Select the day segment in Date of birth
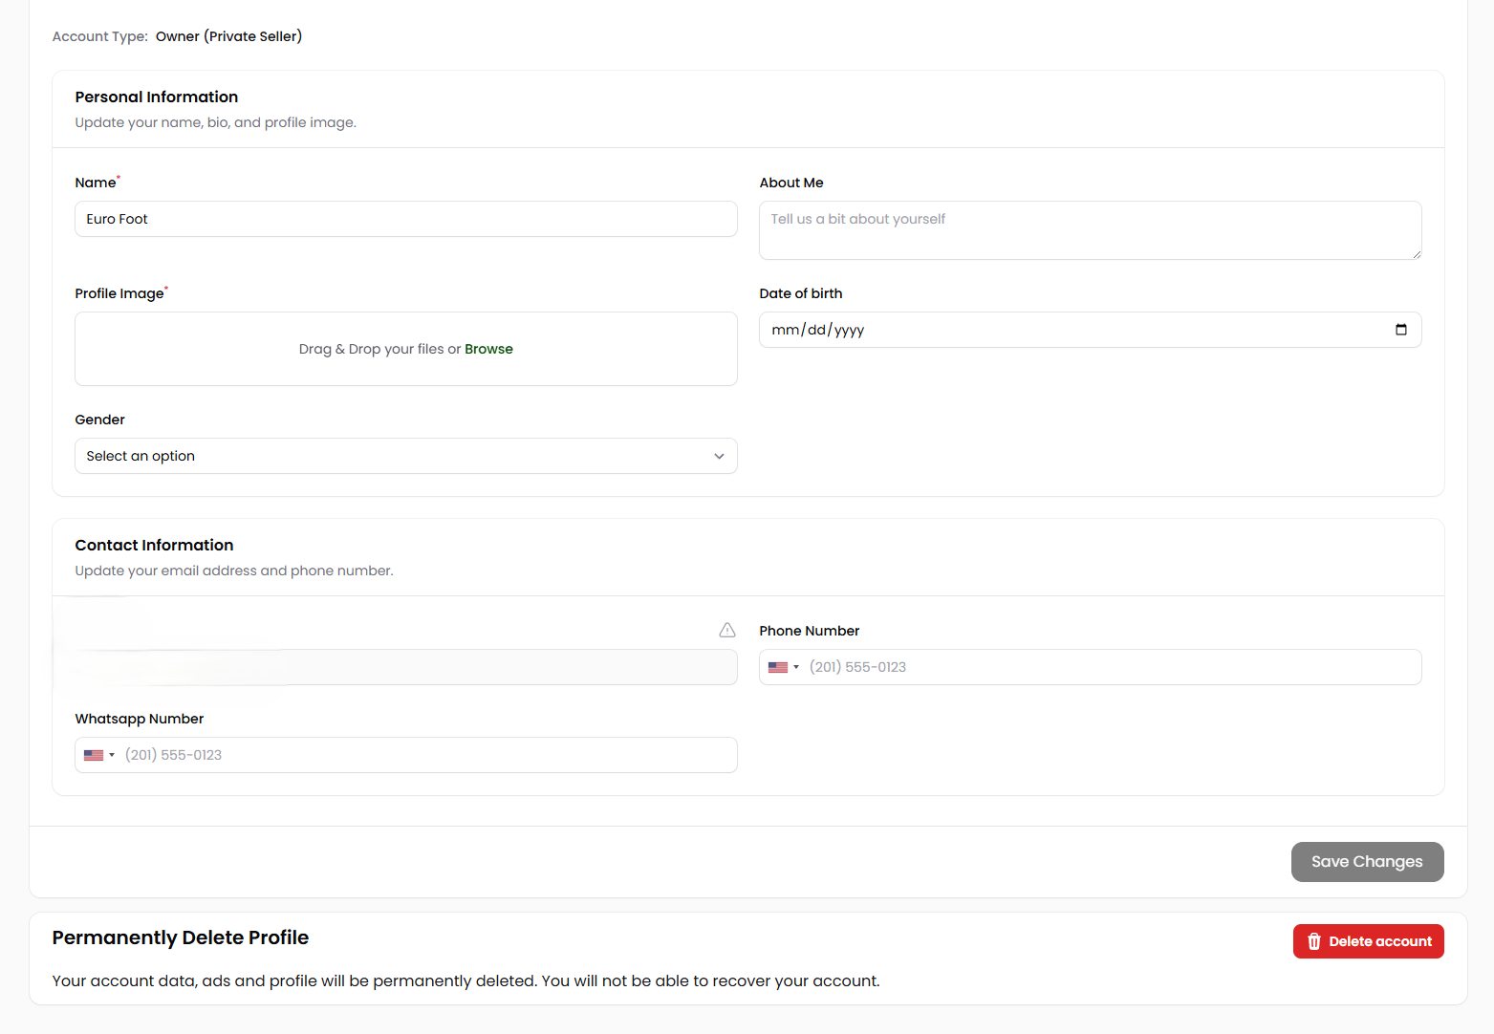This screenshot has width=1494, height=1034. [x=816, y=330]
